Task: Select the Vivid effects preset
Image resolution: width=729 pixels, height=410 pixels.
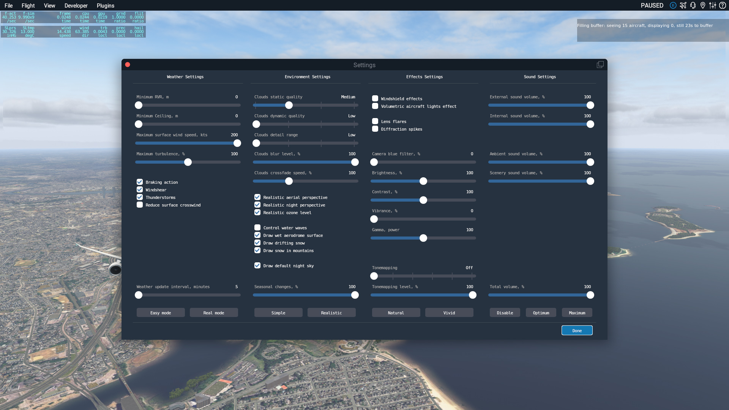Action: pyautogui.click(x=449, y=312)
